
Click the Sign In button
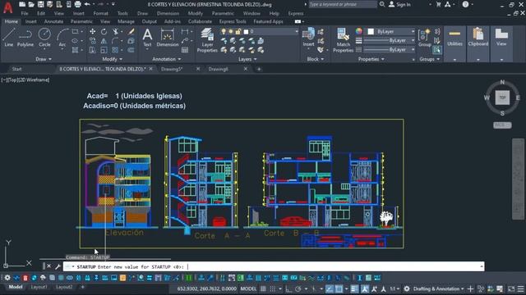[400, 4]
